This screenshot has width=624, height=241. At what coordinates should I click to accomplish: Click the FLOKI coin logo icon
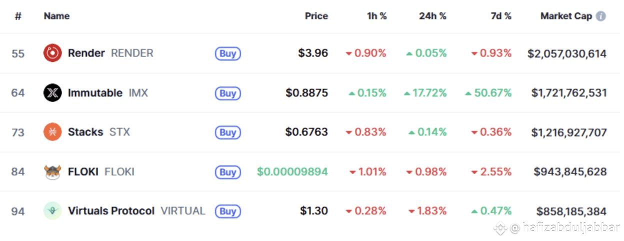52,172
